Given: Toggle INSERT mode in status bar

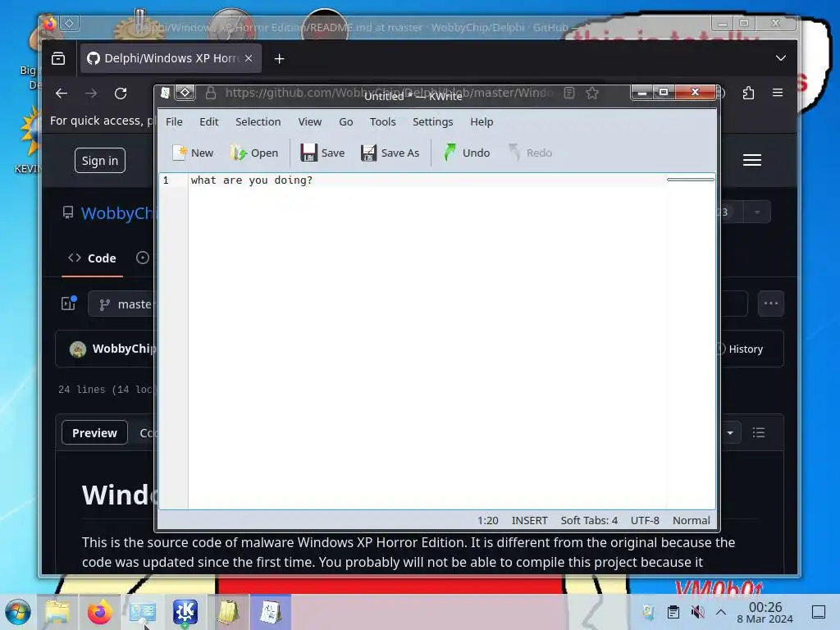Looking at the screenshot, I should [x=529, y=520].
